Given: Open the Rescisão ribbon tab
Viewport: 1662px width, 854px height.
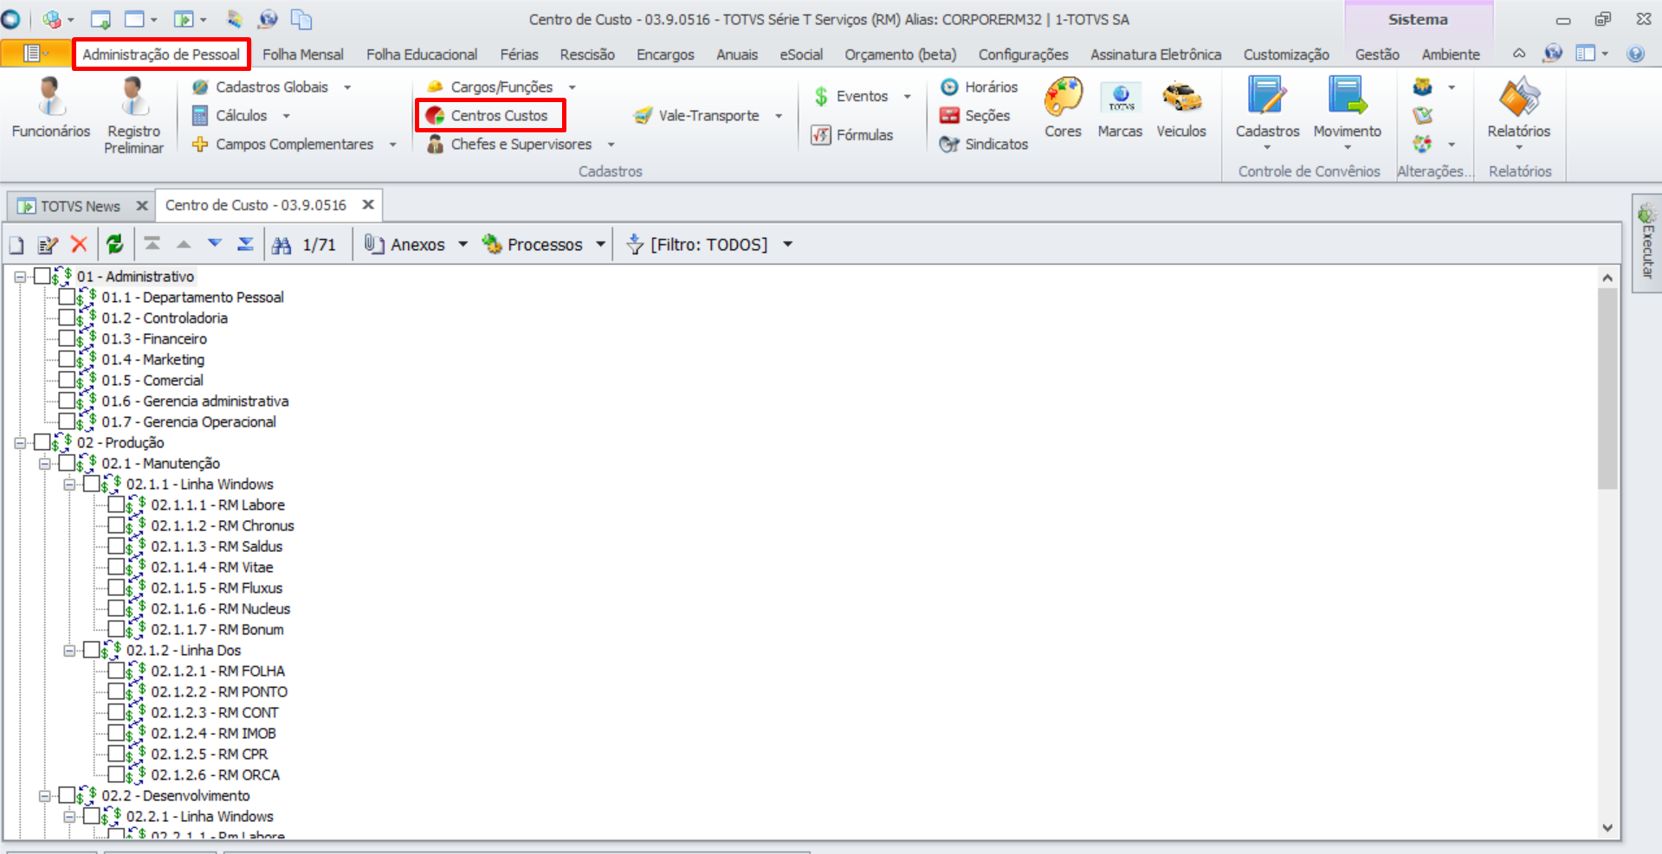Looking at the screenshot, I should click(x=587, y=54).
